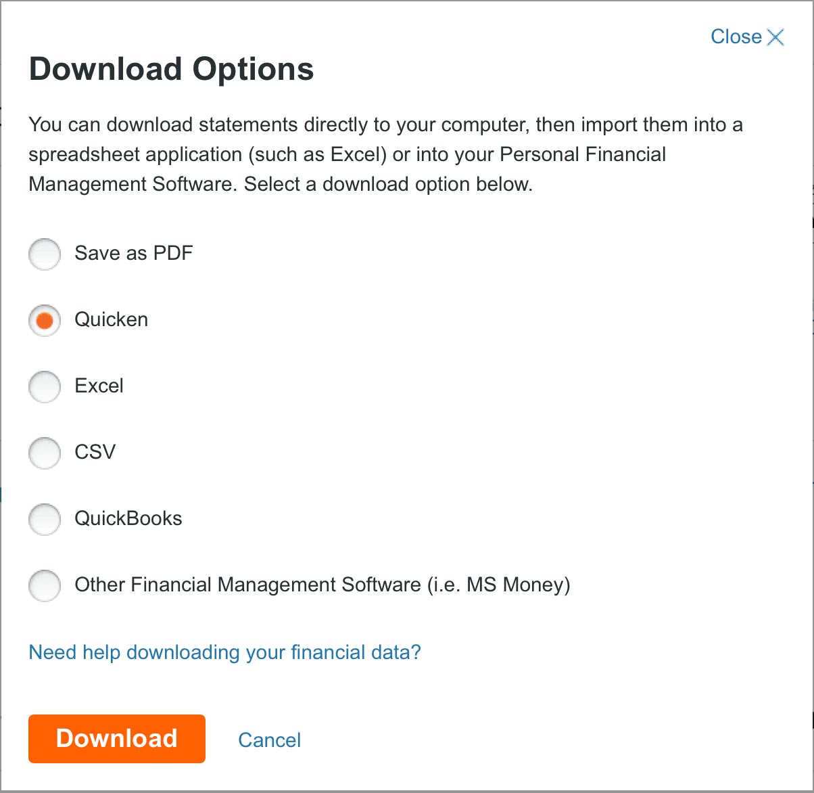Choose the Excel radio button
Viewport: 814px width, 793px height.
point(45,386)
